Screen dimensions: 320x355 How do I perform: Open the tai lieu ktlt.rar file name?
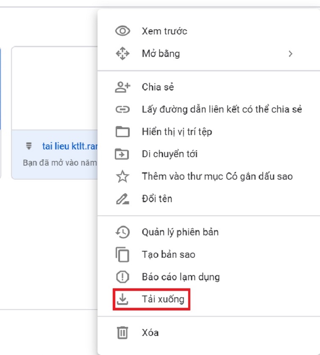coord(70,146)
